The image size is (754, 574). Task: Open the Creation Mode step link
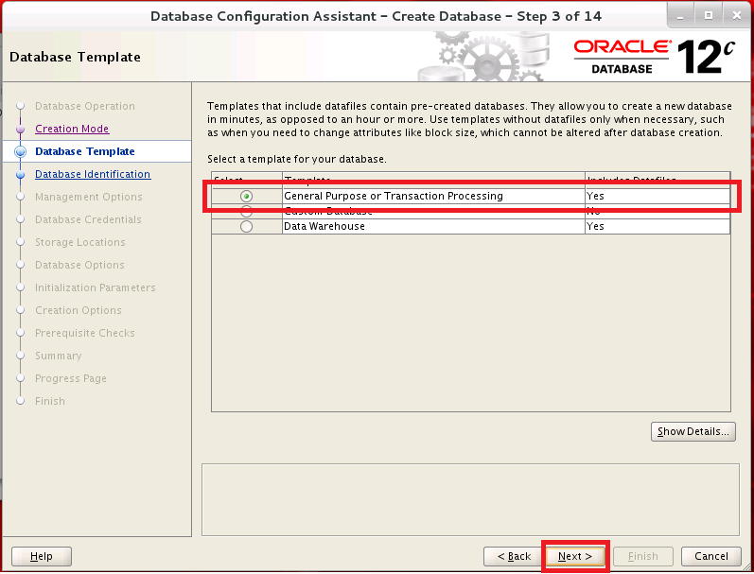[x=72, y=129]
